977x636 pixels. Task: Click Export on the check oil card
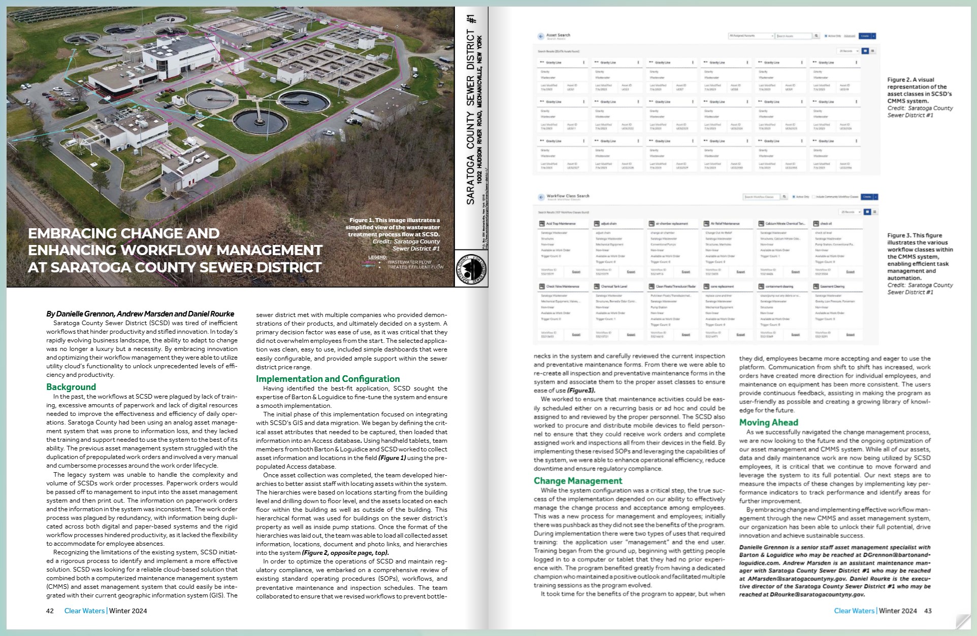(x=850, y=272)
